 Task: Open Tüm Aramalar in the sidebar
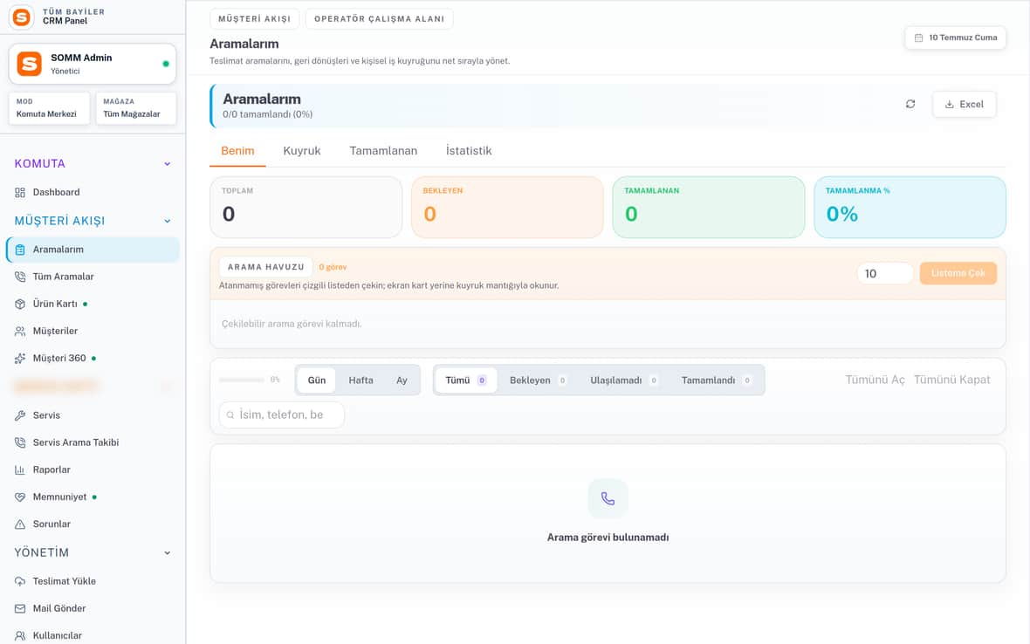click(x=93, y=277)
